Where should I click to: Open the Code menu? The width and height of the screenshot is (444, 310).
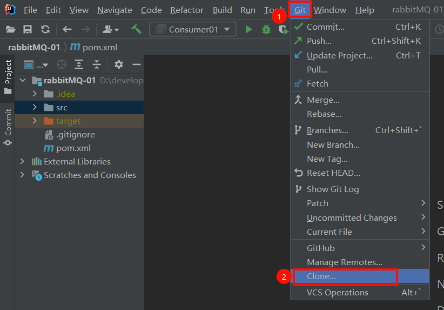[151, 10]
